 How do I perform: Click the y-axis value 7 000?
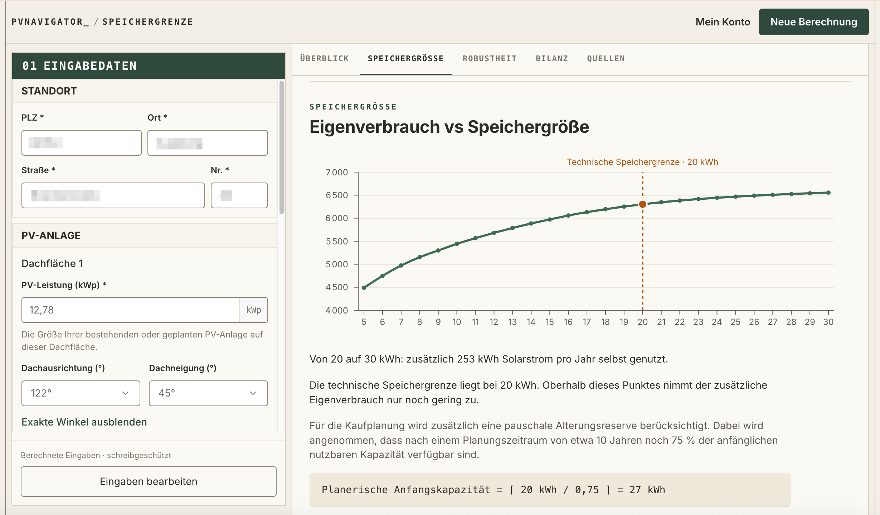click(336, 172)
